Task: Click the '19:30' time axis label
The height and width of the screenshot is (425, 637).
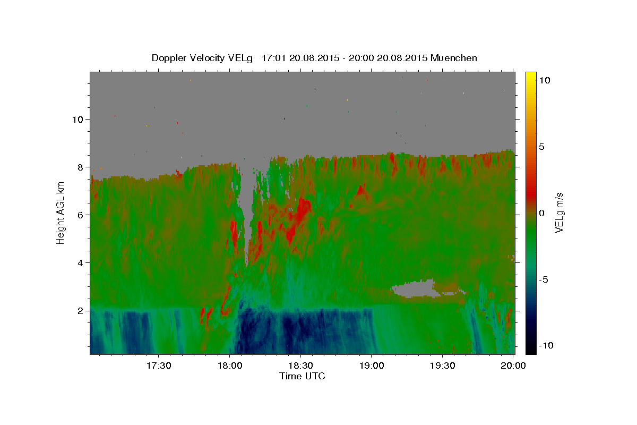Action: [x=442, y=365]
